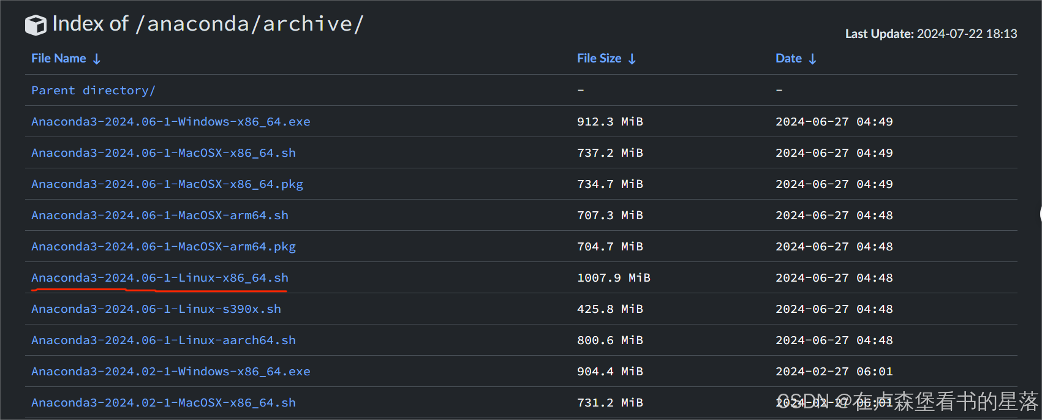Screen dimensions: 1042x420
Task: Click the 1007.9 MiB size value
Action: [614, 277]
